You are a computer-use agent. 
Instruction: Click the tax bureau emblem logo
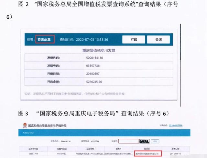pyautogui.click(x=25, y=125)
